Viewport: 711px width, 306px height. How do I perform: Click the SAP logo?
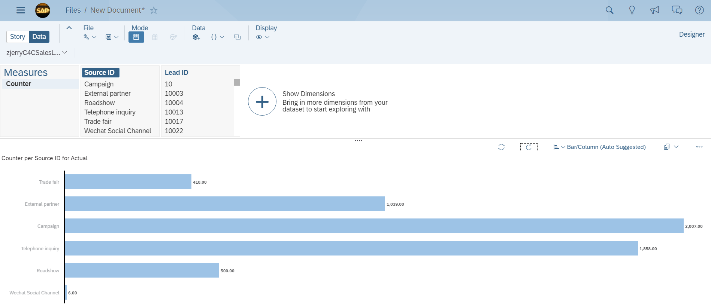pos(43,10)
